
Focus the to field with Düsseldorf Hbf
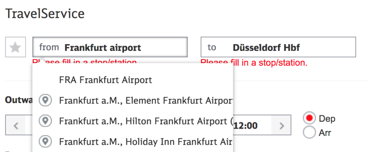(278, 47)
